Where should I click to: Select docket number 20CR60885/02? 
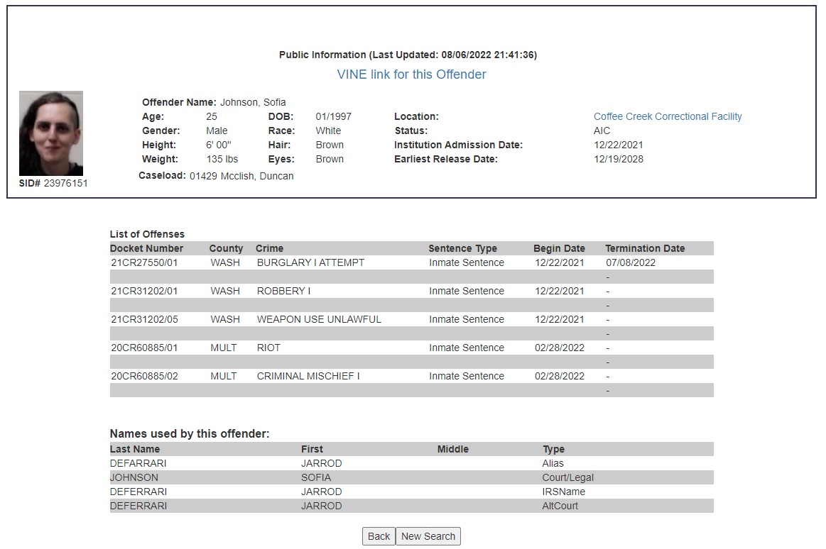click(x=144, y=376)
